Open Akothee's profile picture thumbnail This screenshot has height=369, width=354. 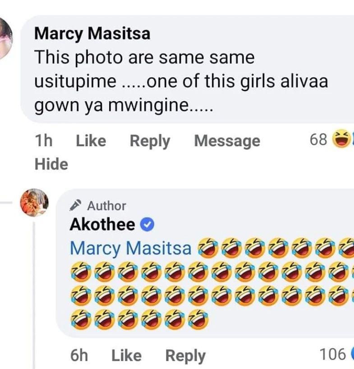tap(34, 203)
